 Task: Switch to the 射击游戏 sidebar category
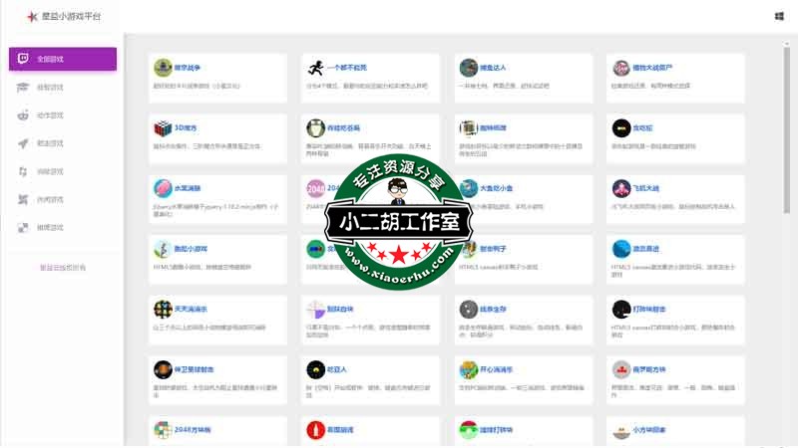(x=50, y=143)
